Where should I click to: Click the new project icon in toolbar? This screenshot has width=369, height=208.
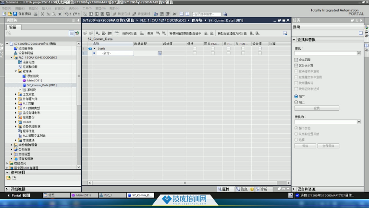pos(4,14)
